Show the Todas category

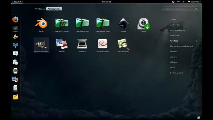(173, 19)
